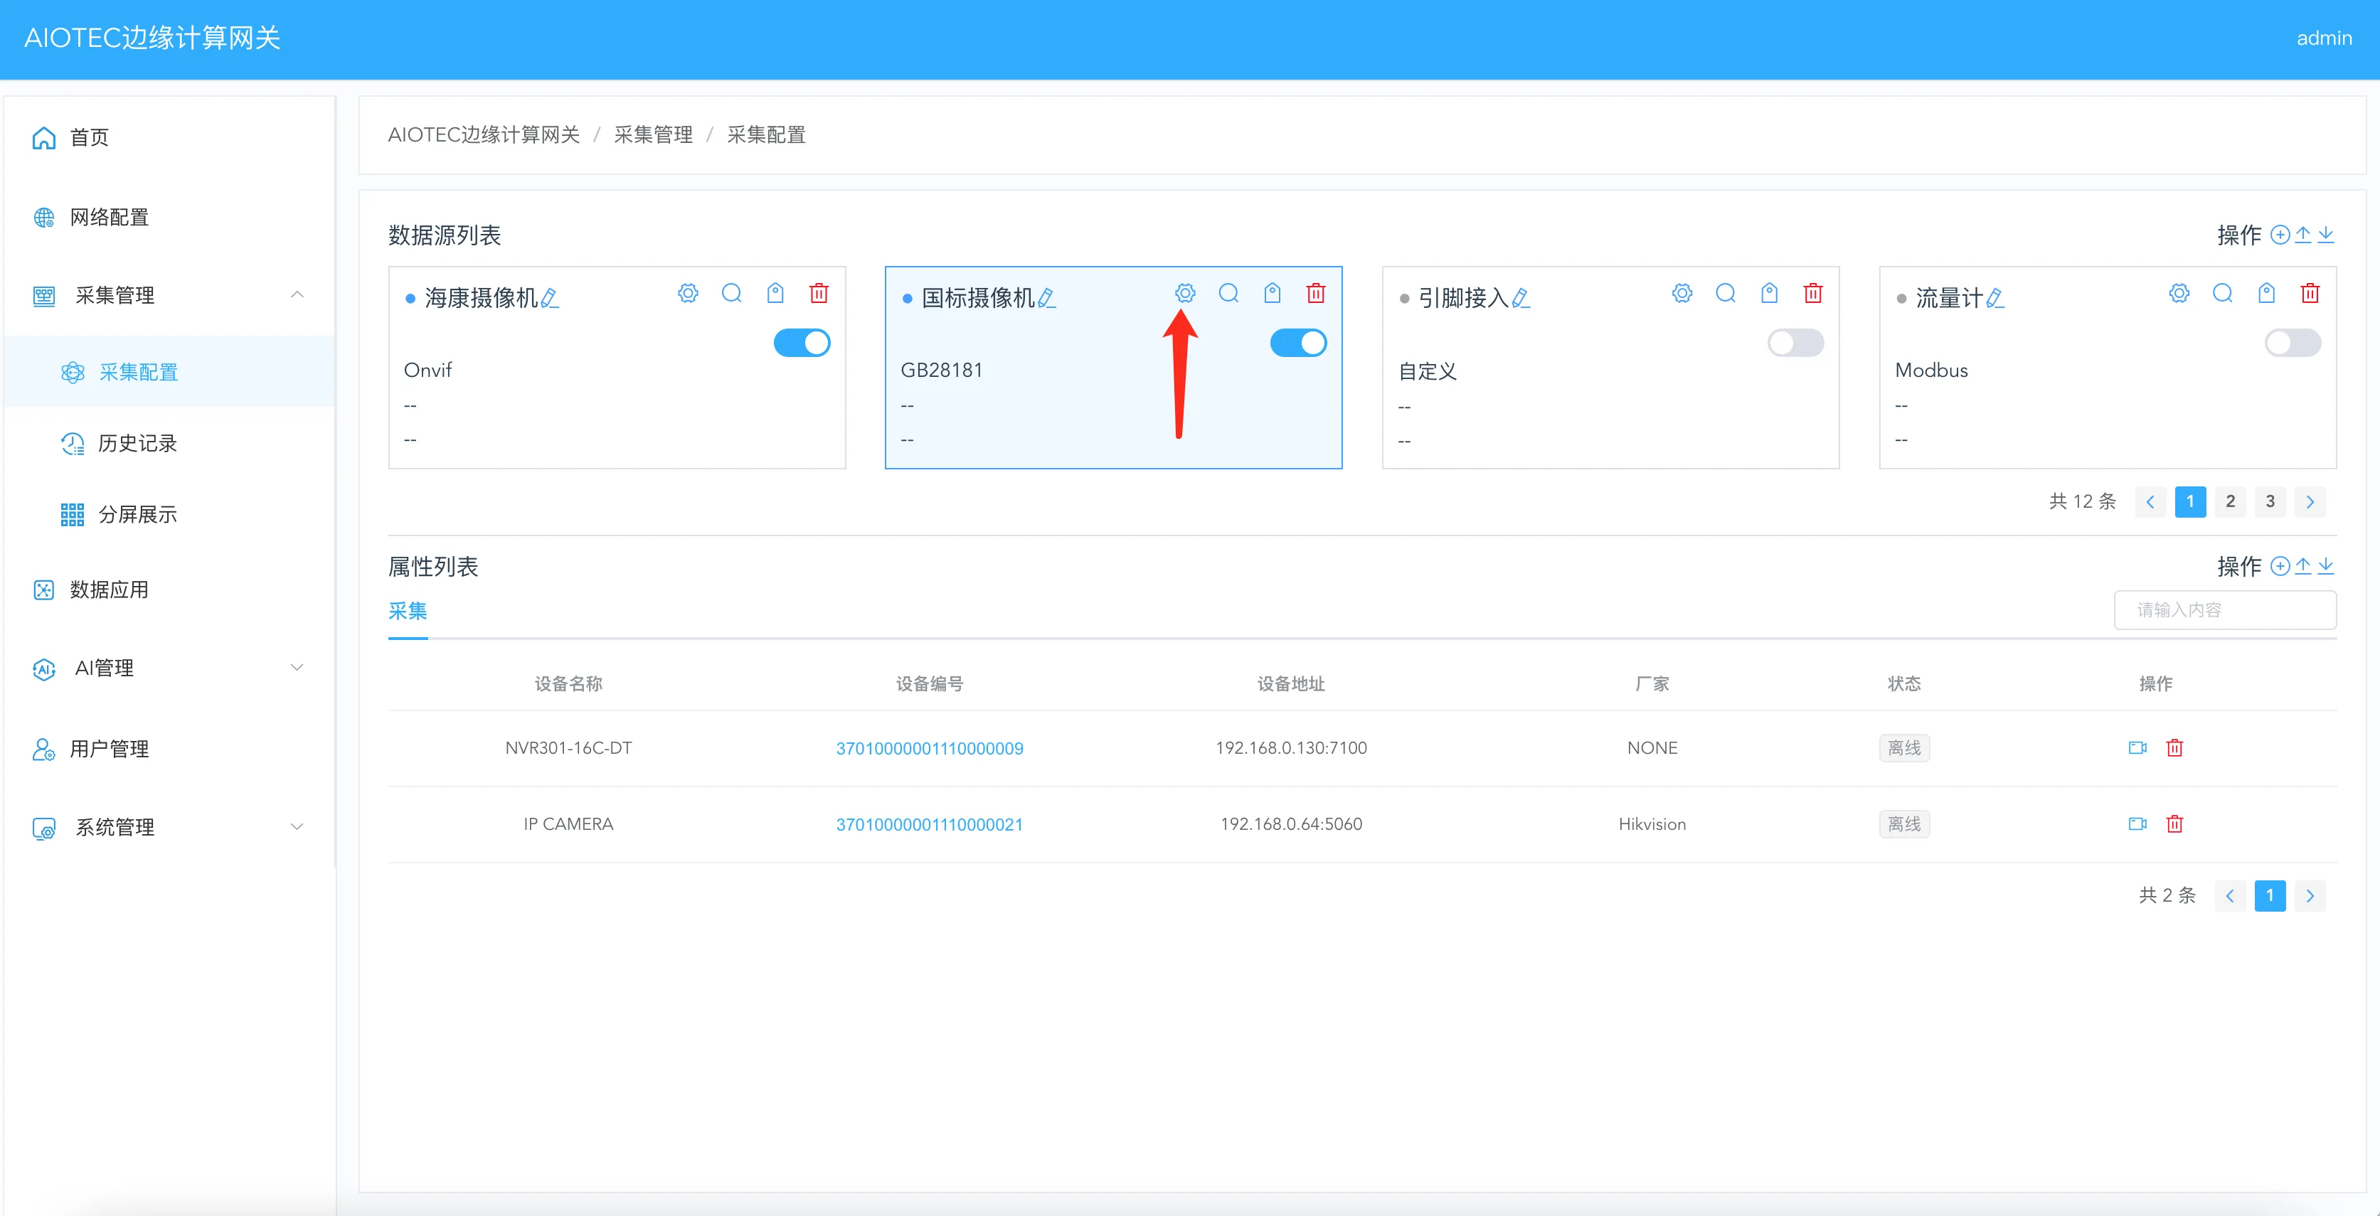Delete the IP CAMERA device row
Screen dimensions: 2380x1216
(x=2175, y=823)
